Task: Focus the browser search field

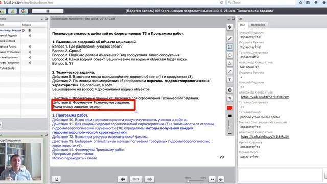Action: (x=262, y=2)
